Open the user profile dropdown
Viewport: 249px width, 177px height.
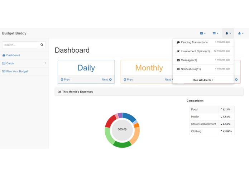(x=241, y=33)
